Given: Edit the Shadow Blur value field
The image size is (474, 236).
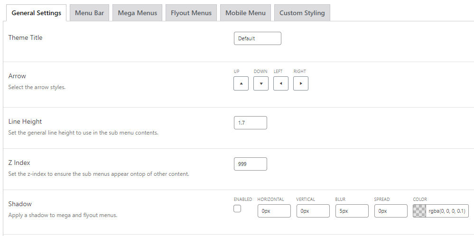Looking at the screenshot, I should (x=352, y=211).
